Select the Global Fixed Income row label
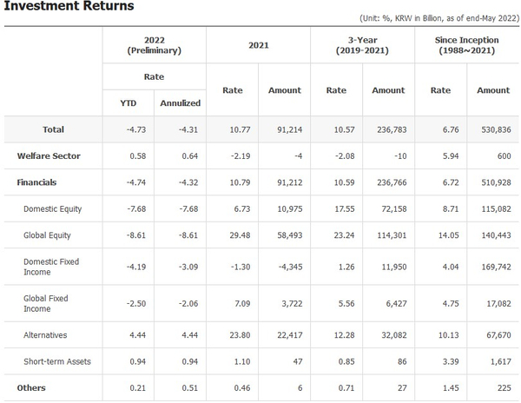Screen dimensions: 521x403 (46, 303)
